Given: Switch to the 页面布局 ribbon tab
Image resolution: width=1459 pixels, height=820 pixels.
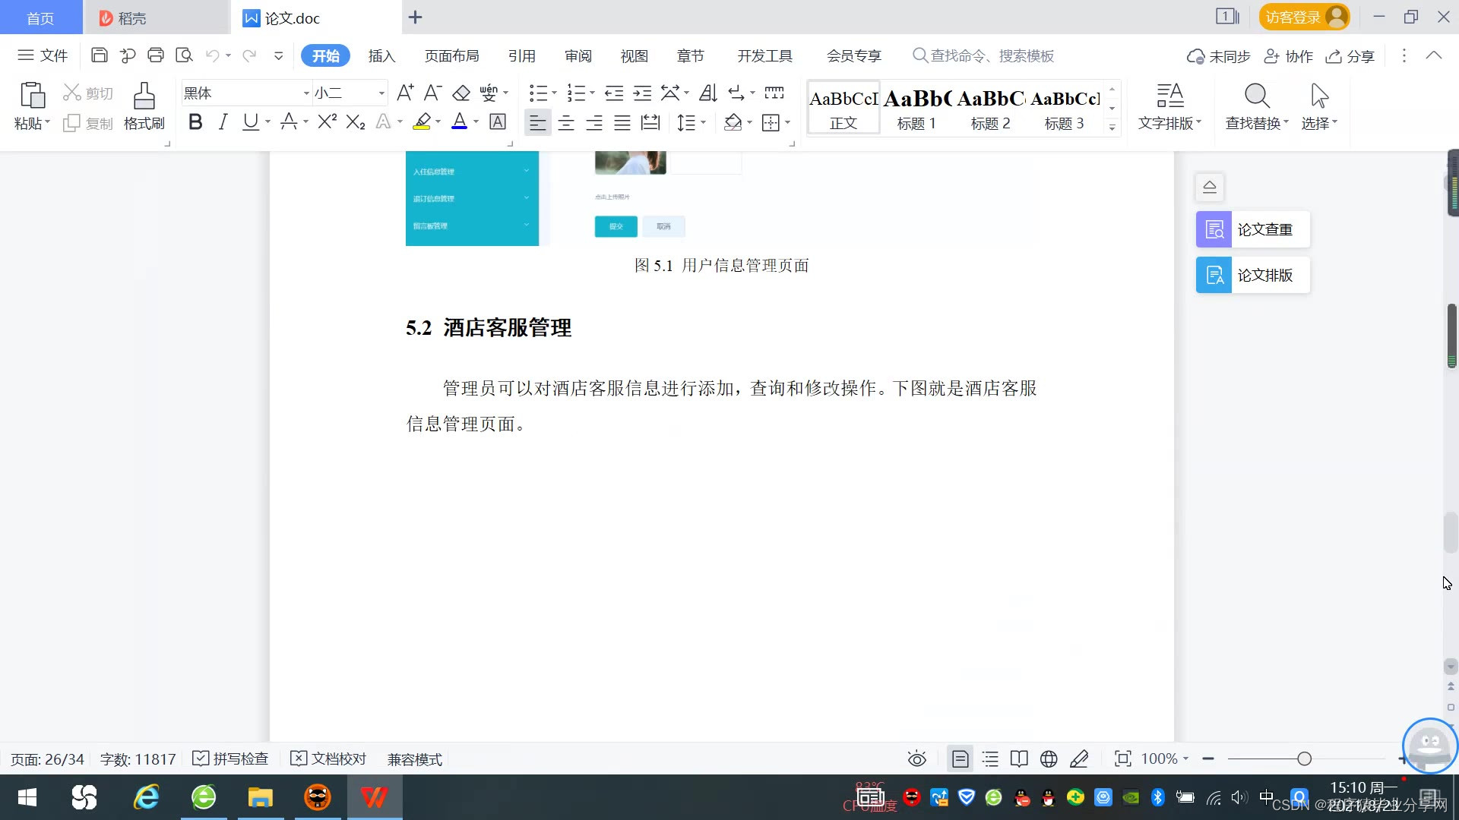Looking at the screenshot, I should 451,56.
